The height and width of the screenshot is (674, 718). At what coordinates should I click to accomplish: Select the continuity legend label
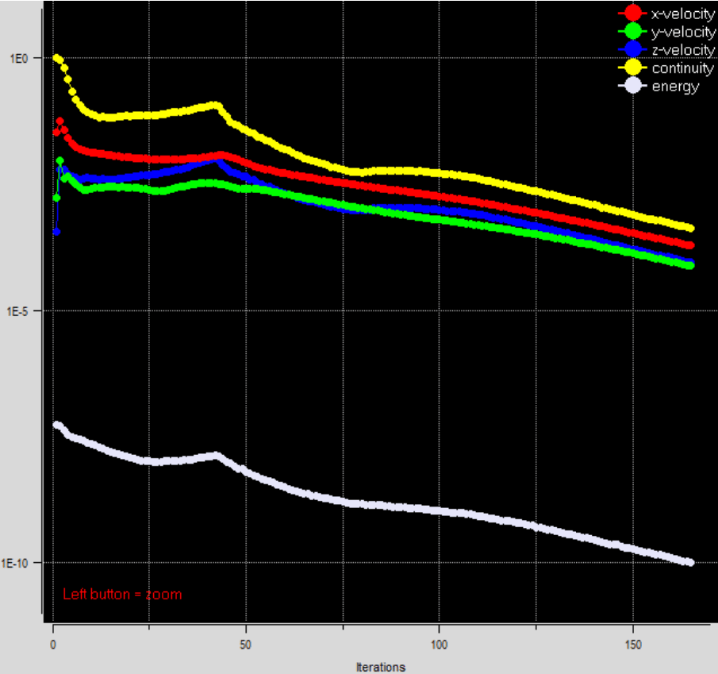point(683,68)
